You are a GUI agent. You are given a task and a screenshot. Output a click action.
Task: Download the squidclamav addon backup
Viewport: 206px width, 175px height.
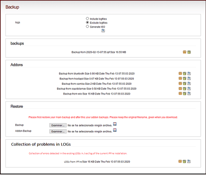coord(180,89)
